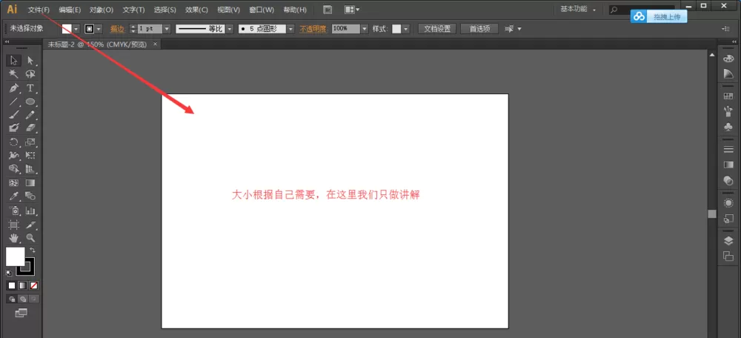741x338 pixels.
Task: Open the 编辑(E) menu
Action: 70,10
